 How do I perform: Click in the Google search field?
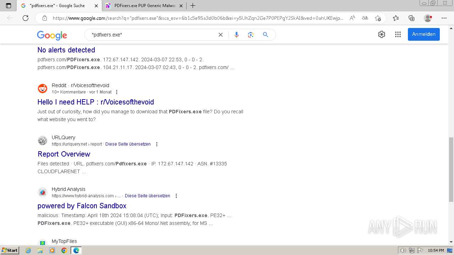tap(153, 35)
